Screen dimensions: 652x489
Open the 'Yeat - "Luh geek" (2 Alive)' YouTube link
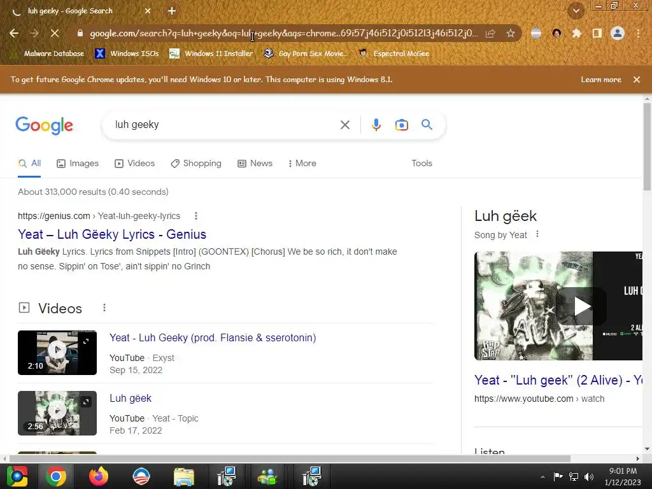point(559,380)
